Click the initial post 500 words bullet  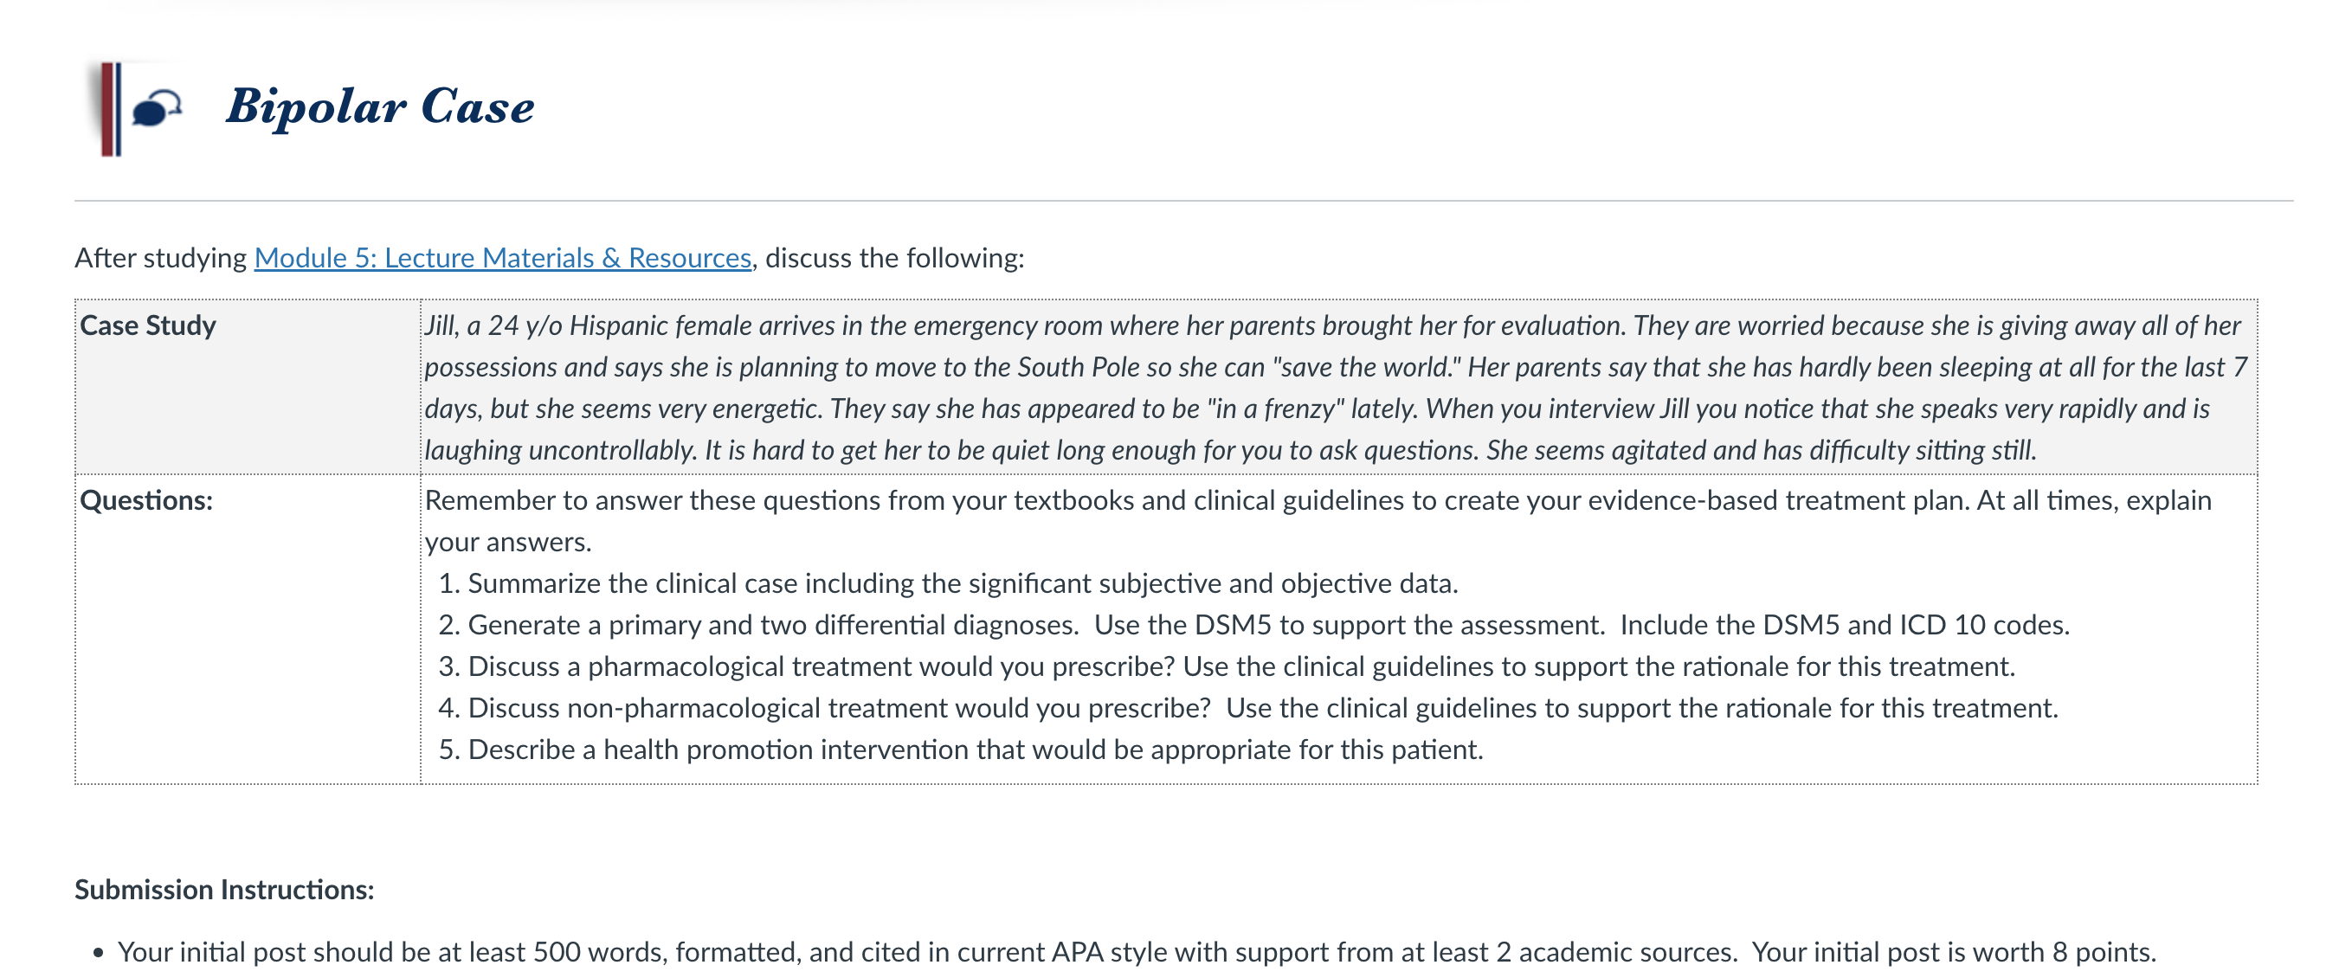pos(1136,952)
